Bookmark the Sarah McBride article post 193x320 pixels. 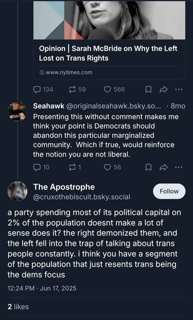click(x=148, y=90)
